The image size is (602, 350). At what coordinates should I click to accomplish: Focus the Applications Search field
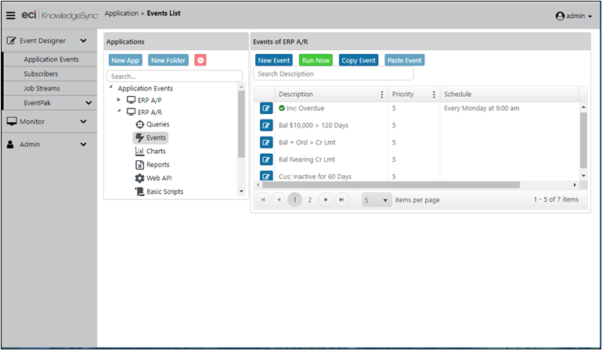click(x=175, y=77)
